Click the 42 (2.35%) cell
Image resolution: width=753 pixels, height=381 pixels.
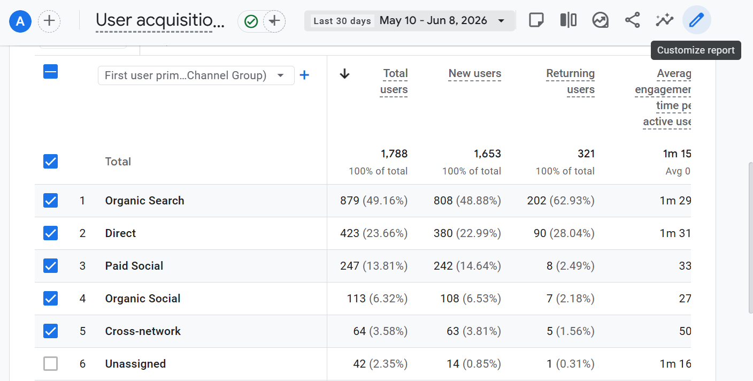[380, 364]
